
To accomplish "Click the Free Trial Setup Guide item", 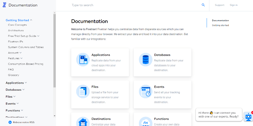I will pyautogui.click(x=22, y=36).
